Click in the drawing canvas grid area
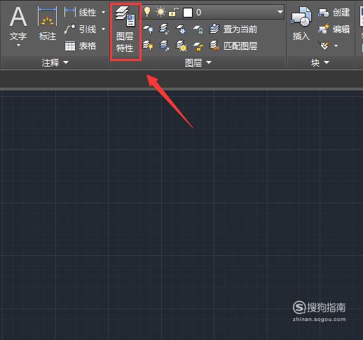This screenshot has width=363, height=340. 181,215
